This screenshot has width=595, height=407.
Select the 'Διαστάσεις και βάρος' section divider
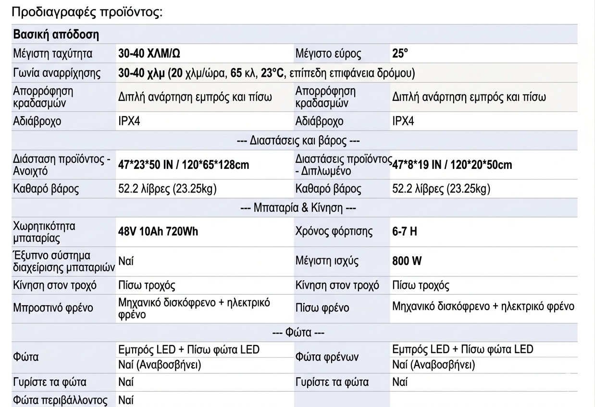(x=298, y=141)
